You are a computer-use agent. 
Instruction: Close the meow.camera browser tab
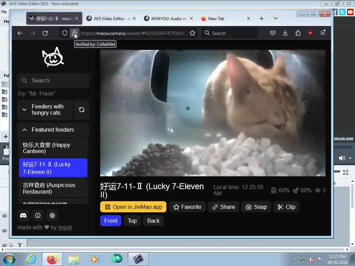(x=77, y=18)
